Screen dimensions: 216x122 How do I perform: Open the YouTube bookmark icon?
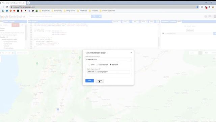(x=14, y=11)
